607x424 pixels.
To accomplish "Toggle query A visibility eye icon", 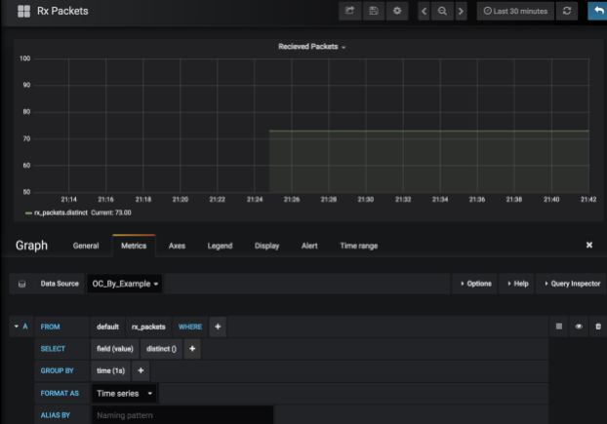I will pos(579,327).
